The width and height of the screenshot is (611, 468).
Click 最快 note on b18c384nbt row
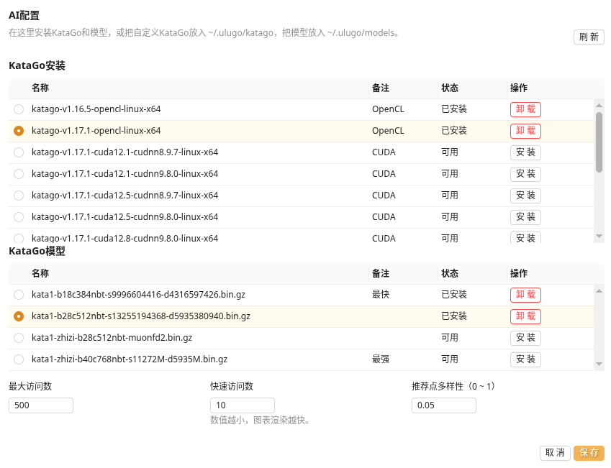pos(381,295)
